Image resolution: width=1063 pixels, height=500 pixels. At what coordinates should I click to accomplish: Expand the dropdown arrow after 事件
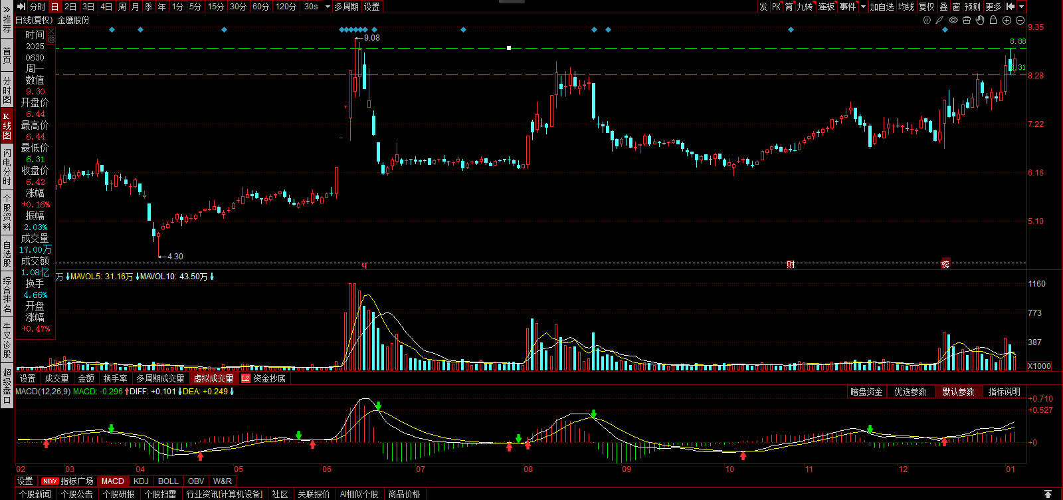click(x=863, y=7)
